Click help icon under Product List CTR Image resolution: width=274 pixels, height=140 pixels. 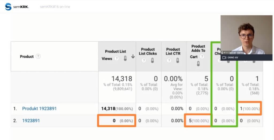[169, 60]
